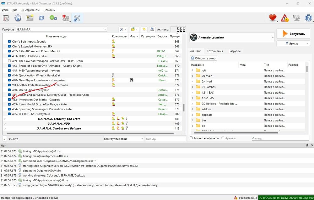
Task: Open executables editor with green gears icon
Action: click(53, 18)
